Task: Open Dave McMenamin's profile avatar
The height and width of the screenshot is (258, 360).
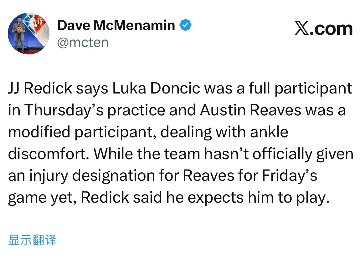Action: point(28,33)
